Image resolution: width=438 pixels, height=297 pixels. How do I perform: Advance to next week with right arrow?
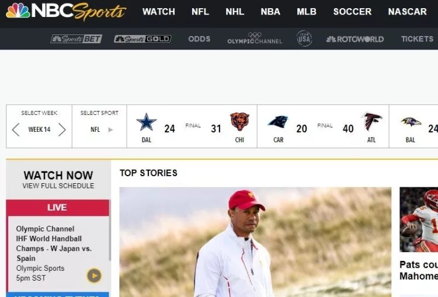pos(62,130)
